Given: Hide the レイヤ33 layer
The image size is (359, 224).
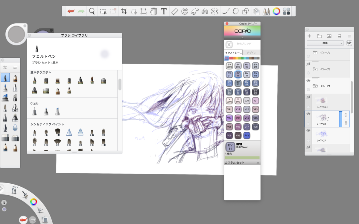Looking at the screenshot, I should point(308,114).
